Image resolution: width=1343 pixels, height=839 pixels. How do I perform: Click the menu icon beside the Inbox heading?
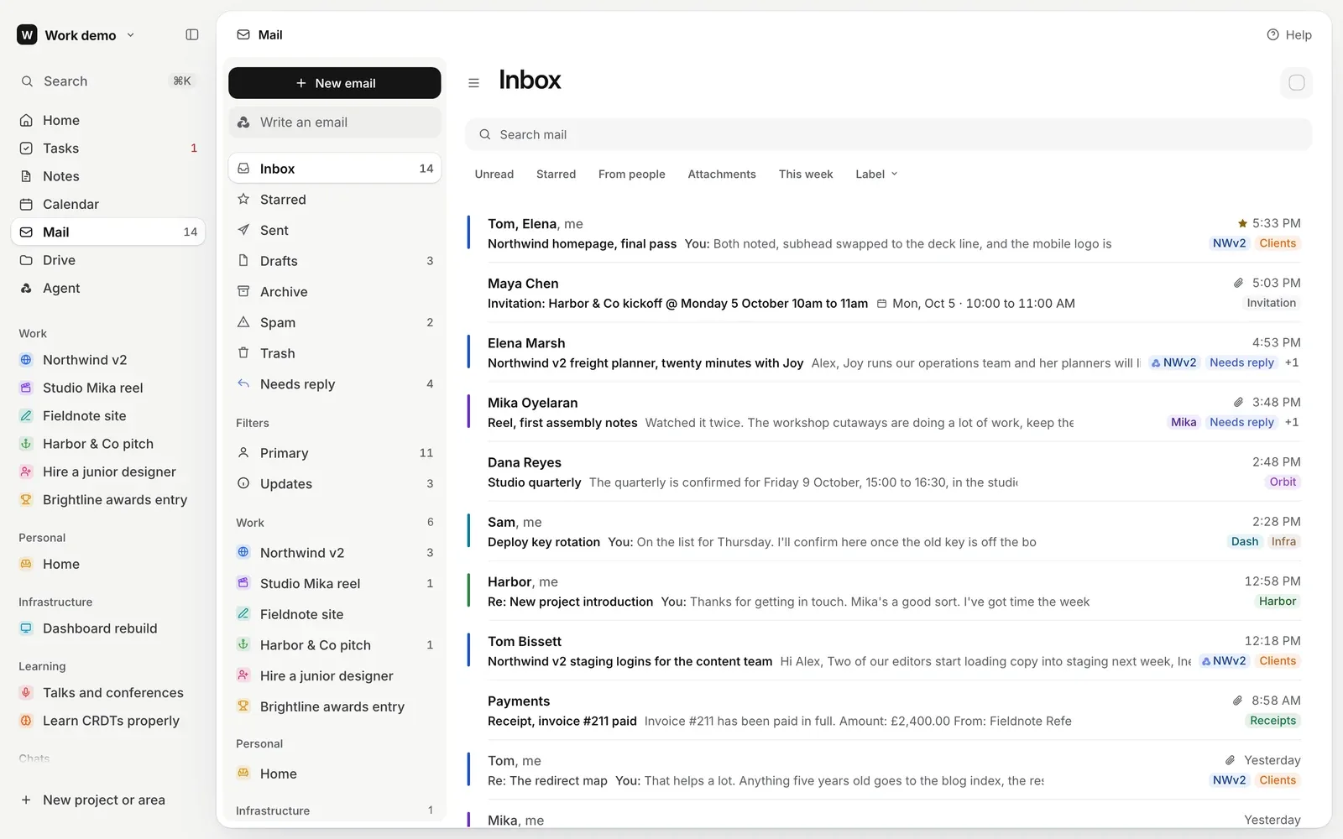click(x=473, y=83)
